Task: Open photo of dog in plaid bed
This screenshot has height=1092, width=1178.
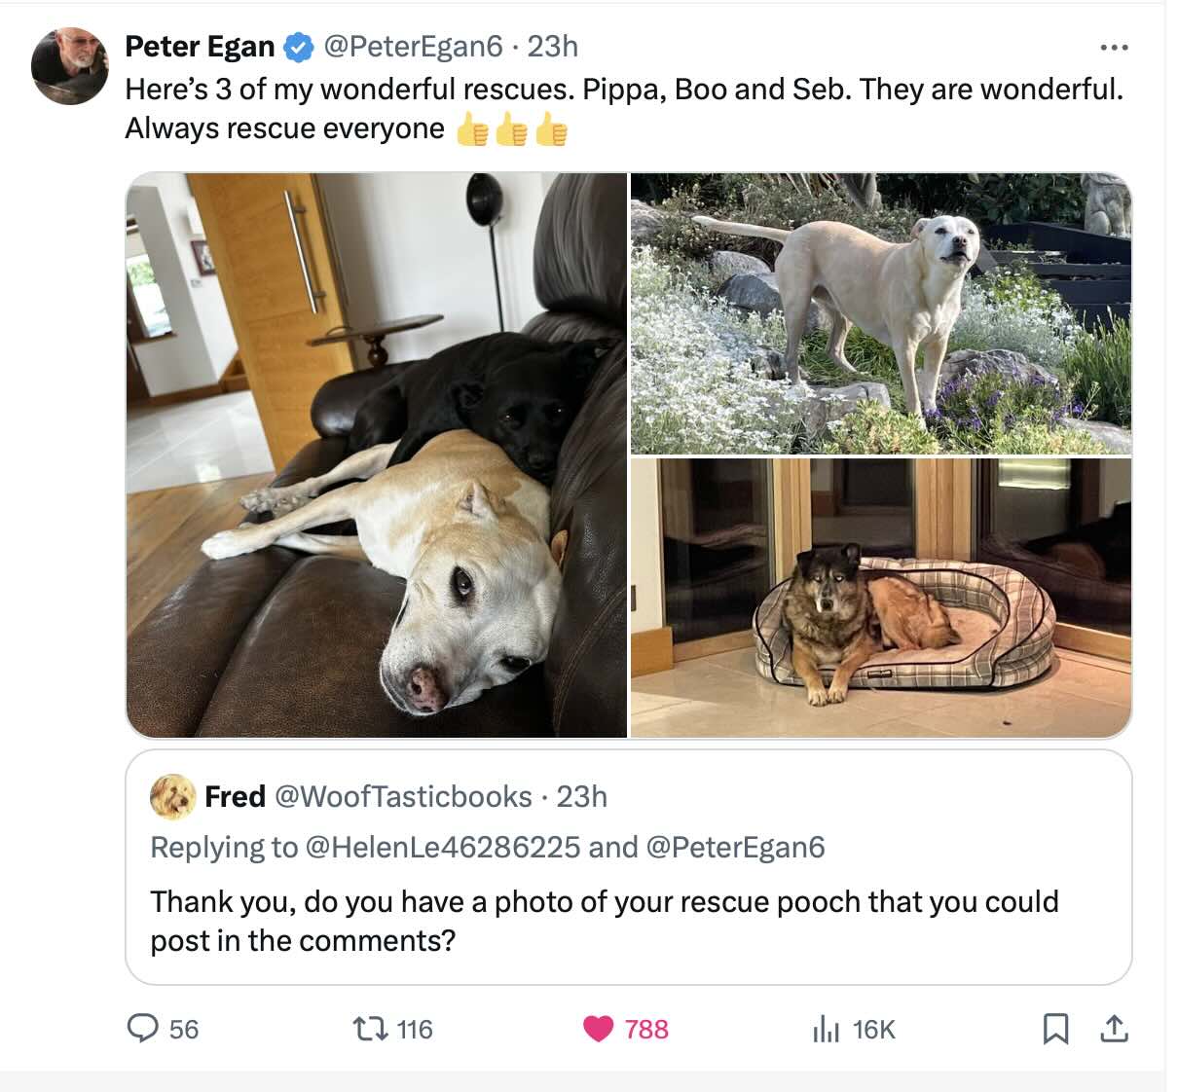Action: pyautogui.click(x=880, y=598)
